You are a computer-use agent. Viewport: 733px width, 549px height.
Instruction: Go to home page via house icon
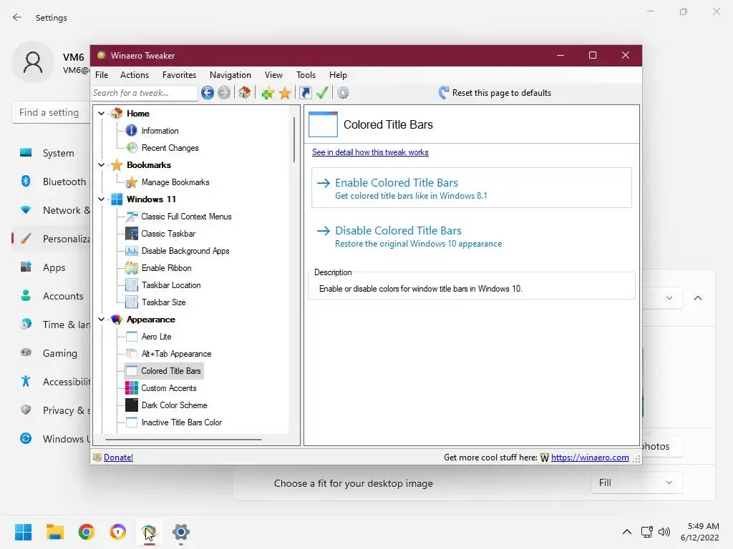245,92
